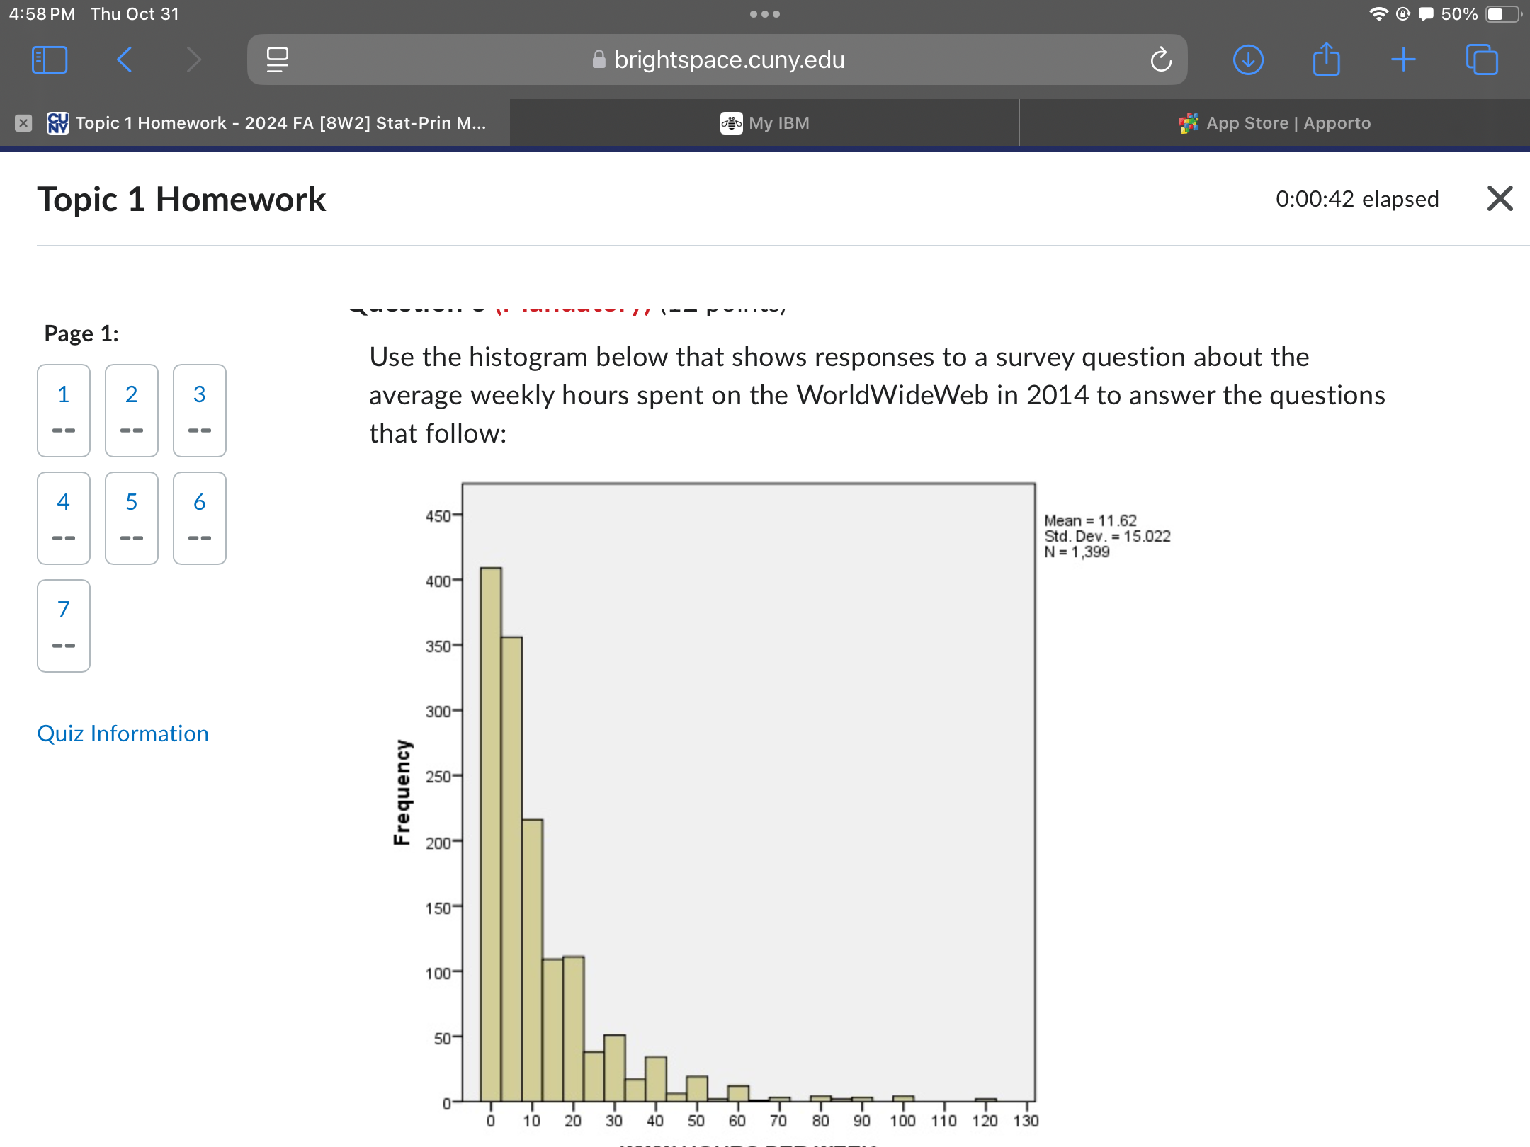Select question 3 navigation box
This screenshot has height=1147, width=1530.
pyautogui.click(x=199, y=411)
